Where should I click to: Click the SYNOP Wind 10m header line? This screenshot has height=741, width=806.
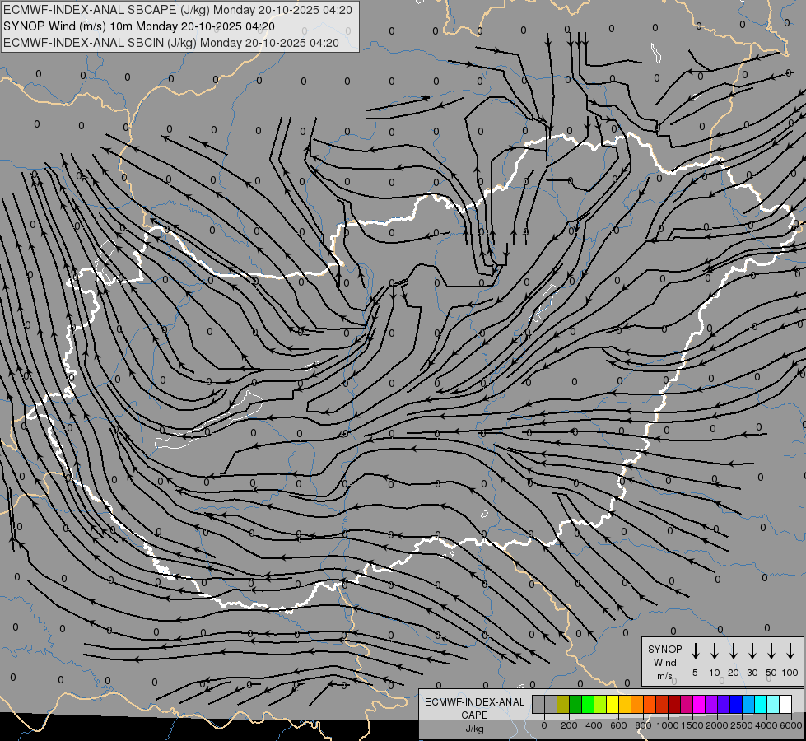139,26
